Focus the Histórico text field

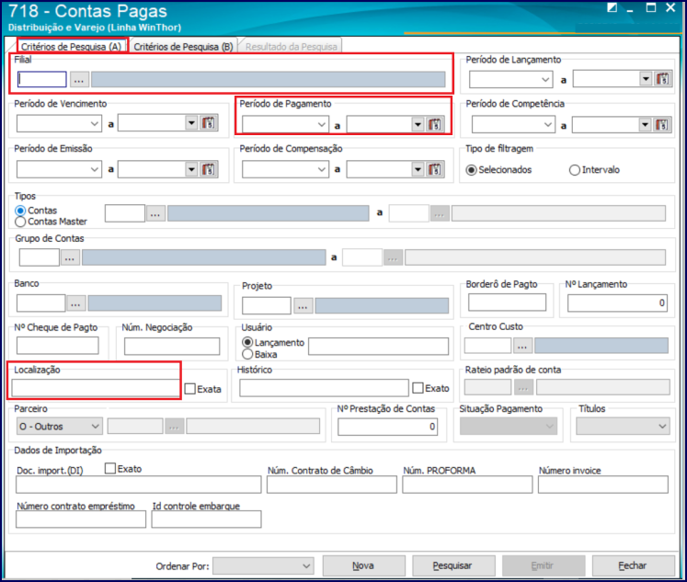(324, 388)
